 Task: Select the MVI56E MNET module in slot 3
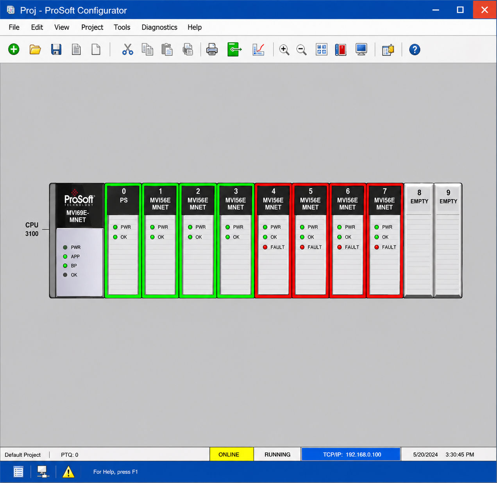pos(236,241)
